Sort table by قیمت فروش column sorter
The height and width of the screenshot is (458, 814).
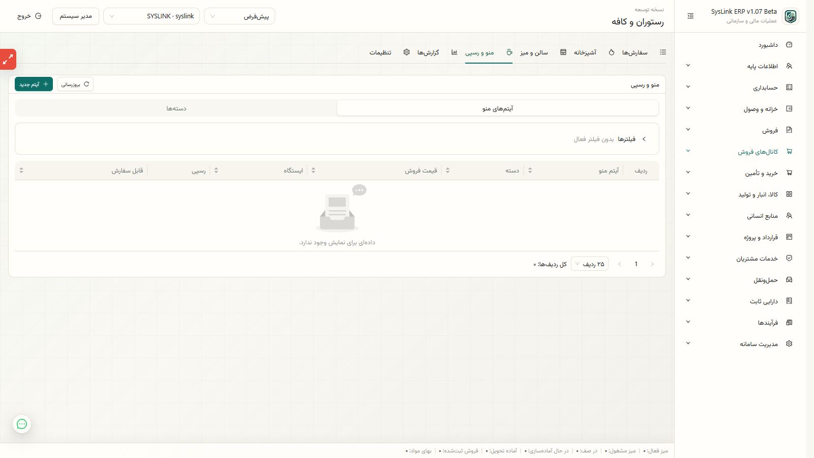(313, 170)
